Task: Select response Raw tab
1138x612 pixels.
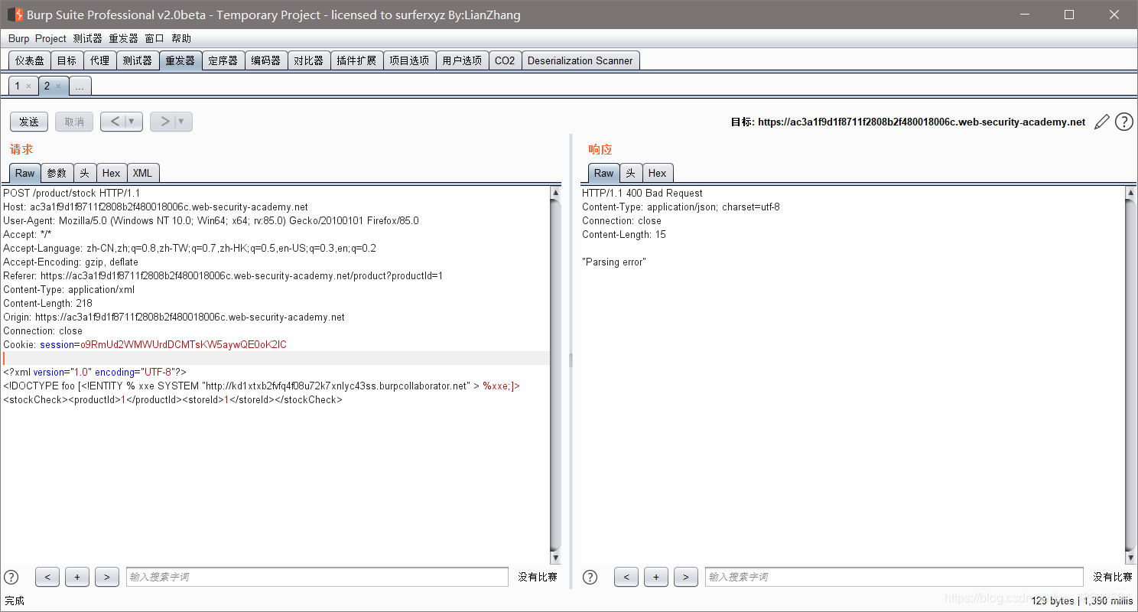Action: coord(604,173)
